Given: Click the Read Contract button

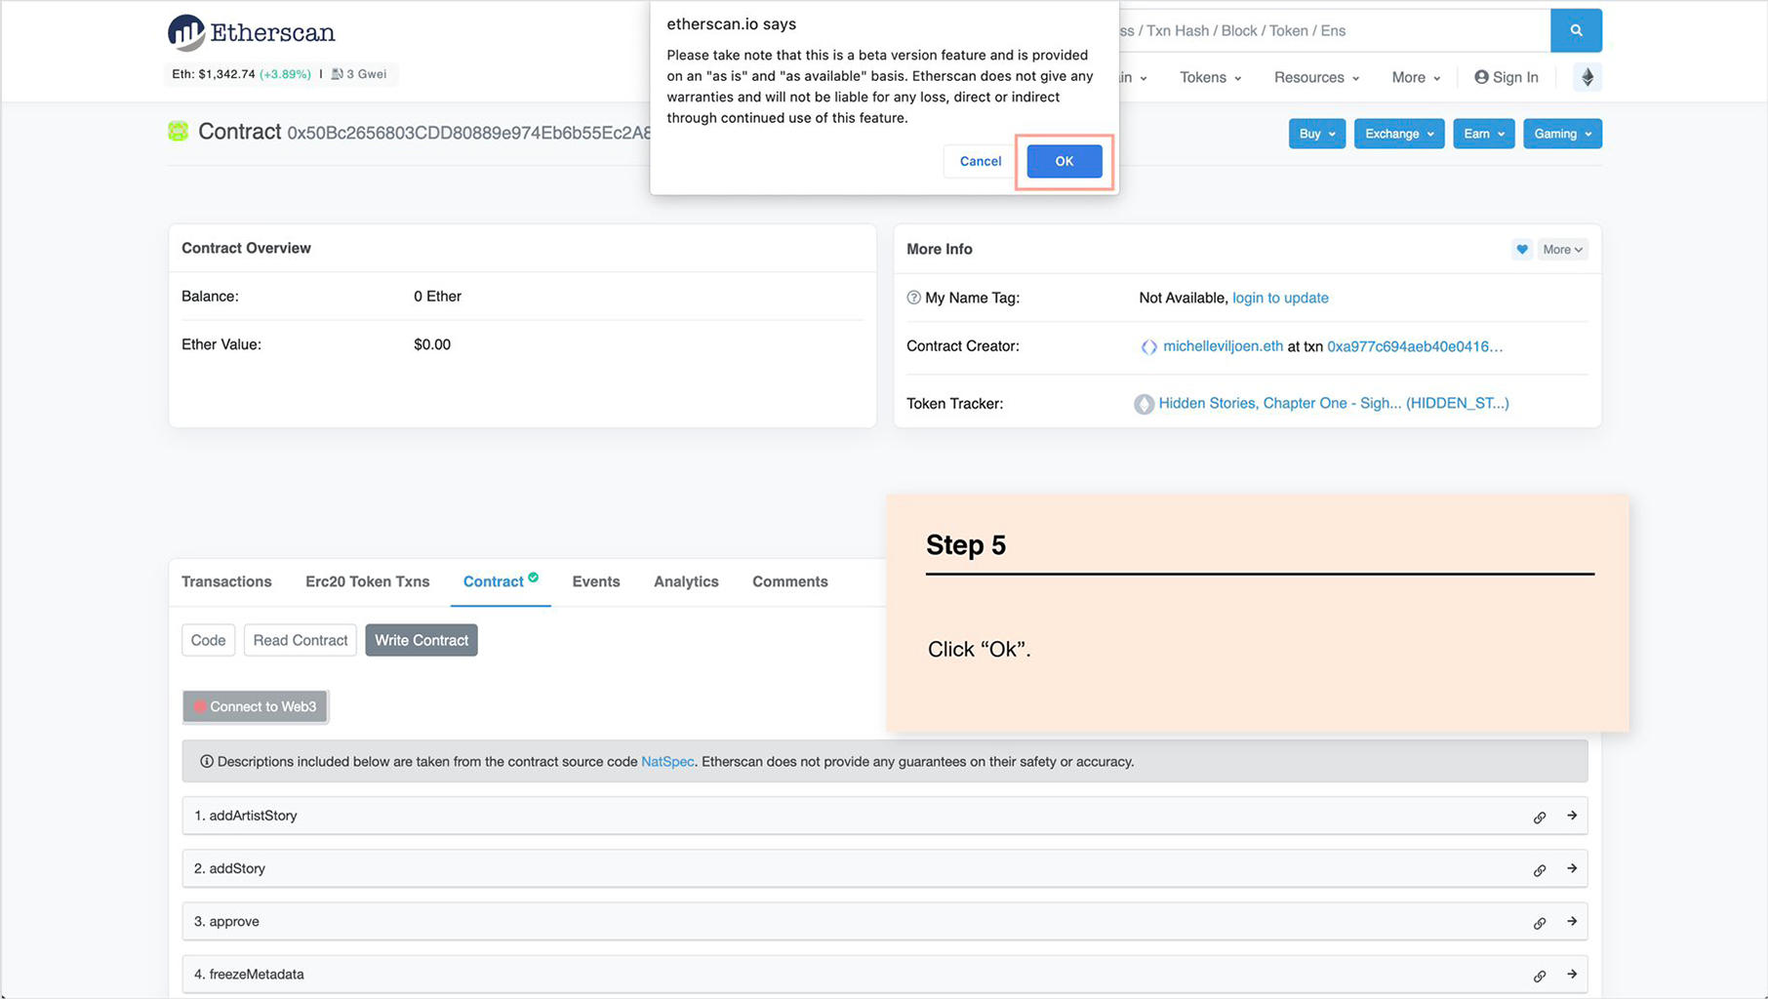Looking at the screenshot, I should click(300, 640).
